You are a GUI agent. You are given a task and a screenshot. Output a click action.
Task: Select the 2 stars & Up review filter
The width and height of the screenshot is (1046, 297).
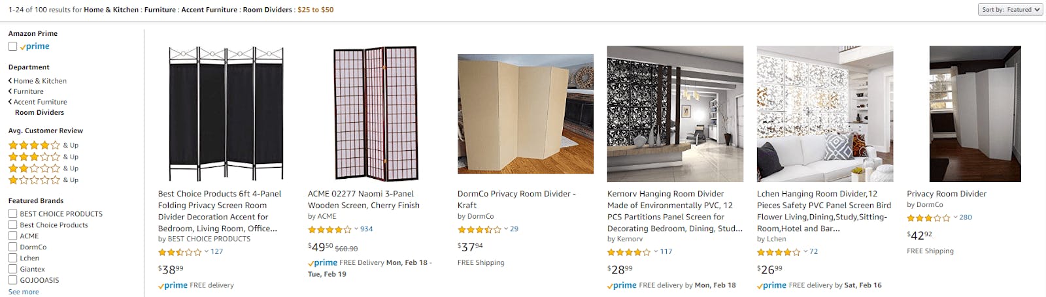point(43,168)
